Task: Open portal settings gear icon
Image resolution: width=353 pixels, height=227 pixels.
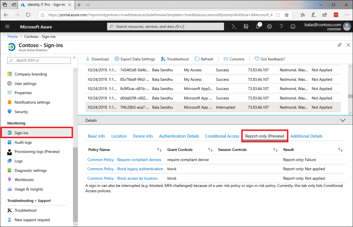Action: pyautogui.click(x=269, y=26)
